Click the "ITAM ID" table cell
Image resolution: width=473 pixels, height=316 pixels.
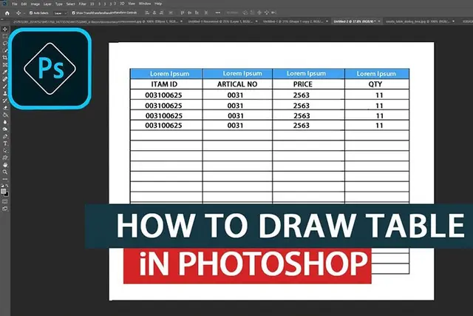(166, 84)
